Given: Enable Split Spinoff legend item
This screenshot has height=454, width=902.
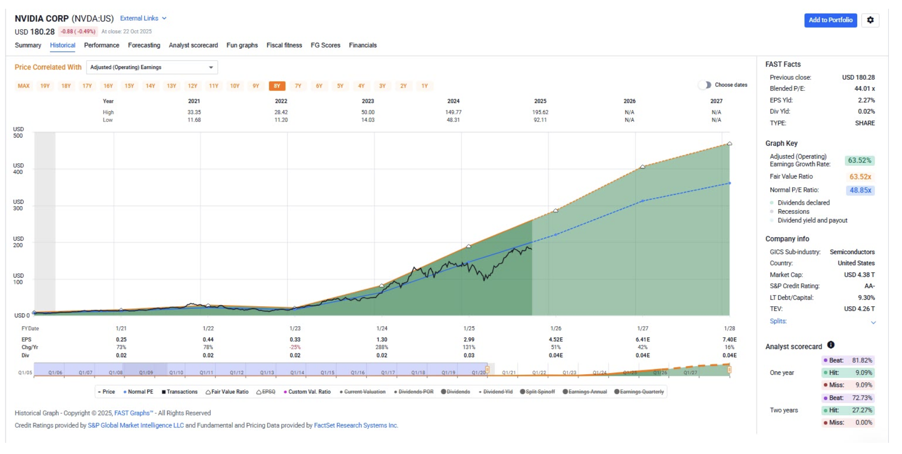Looking at the screenshot, I should [x=537, y=392].
